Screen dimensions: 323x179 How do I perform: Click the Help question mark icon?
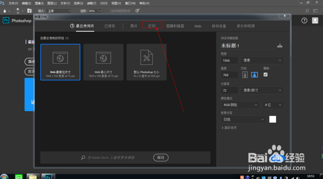point(304,20)
